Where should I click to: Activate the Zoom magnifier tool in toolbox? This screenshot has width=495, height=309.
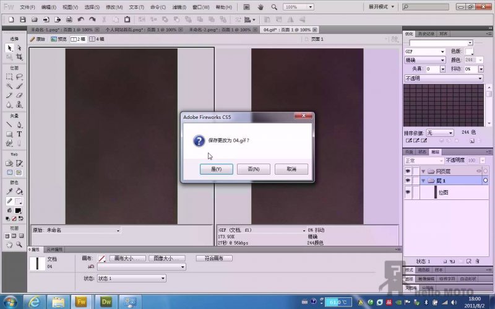(x=19, y=245)
